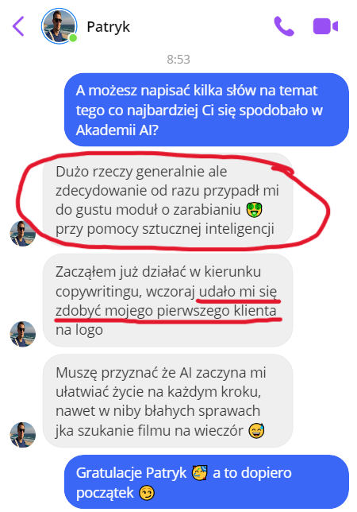The width and height of the screenshot is (357, 512).
Task: Click underlined text 'zdobyć mojego pierwszego klienta'
Action: tap(166, 311)
